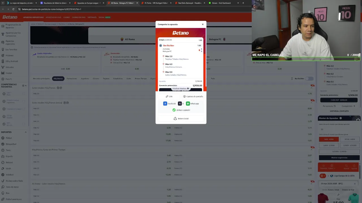The height and width of the screenshot is (203, 362).
Task: Open Misiones in sidebar
Action: 9,55
